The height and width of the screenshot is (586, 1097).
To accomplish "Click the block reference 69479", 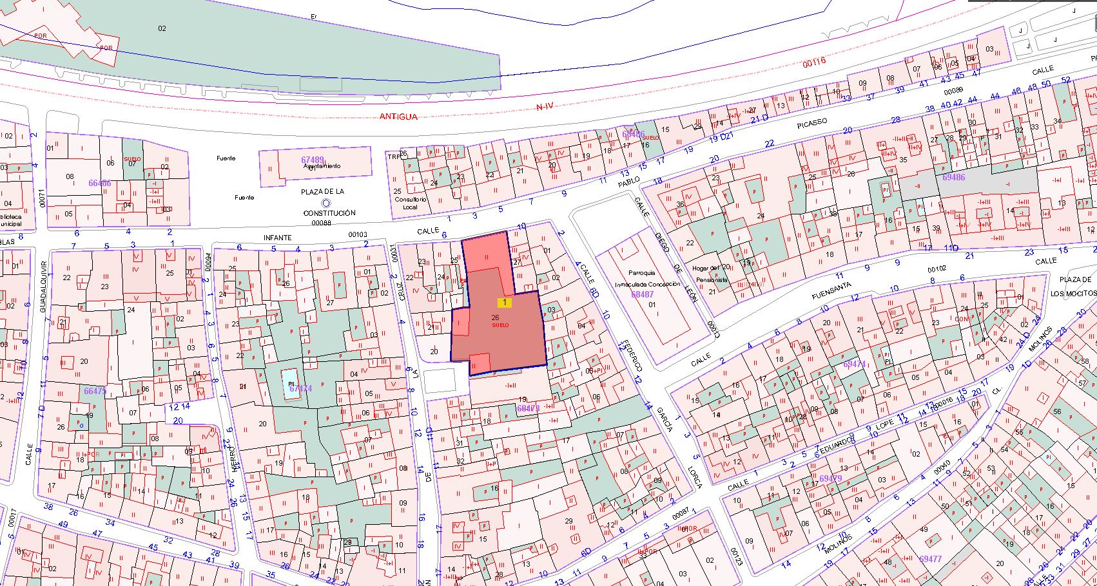I will 830,478.
